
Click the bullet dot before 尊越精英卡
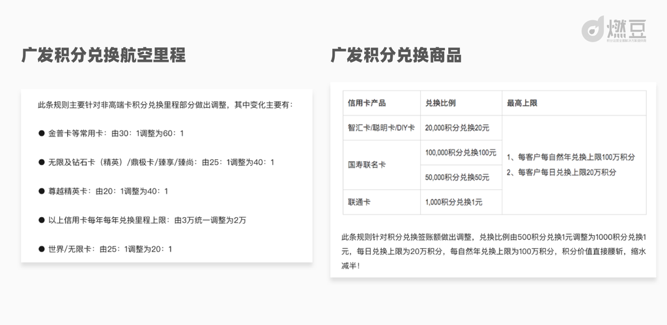[x=41, y=191]
